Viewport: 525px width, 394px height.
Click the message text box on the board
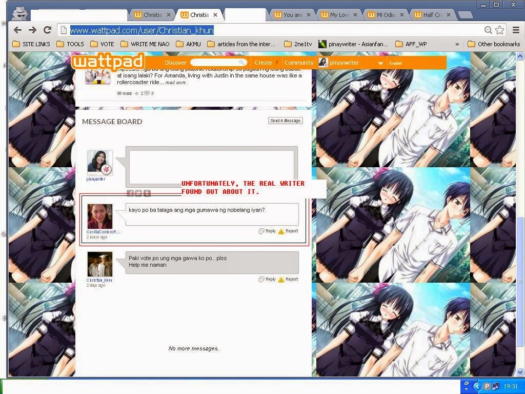pyautogui.click(x=212, y=167)
